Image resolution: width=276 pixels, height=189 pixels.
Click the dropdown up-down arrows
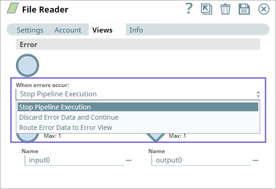(258, 94)
